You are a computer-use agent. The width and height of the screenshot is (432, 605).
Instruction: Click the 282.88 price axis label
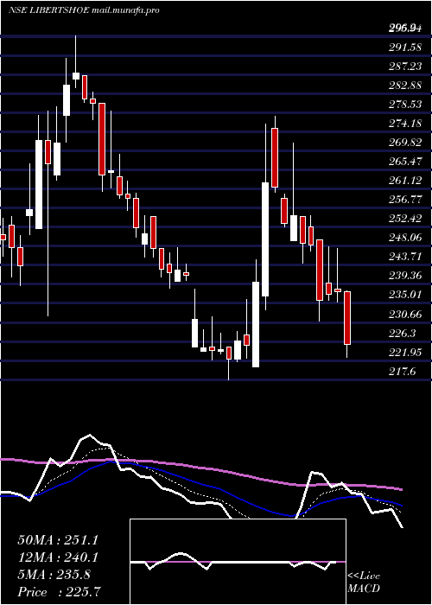point(404,86)
